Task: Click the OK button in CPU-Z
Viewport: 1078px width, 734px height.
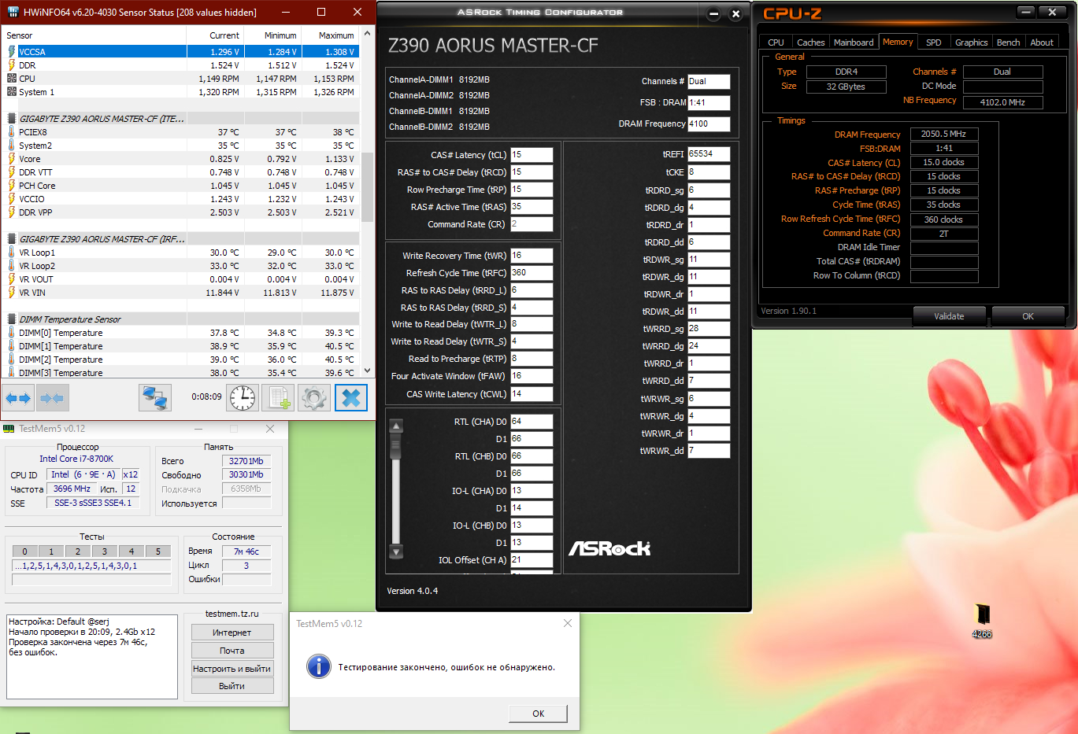Action: pos(1028,316)
